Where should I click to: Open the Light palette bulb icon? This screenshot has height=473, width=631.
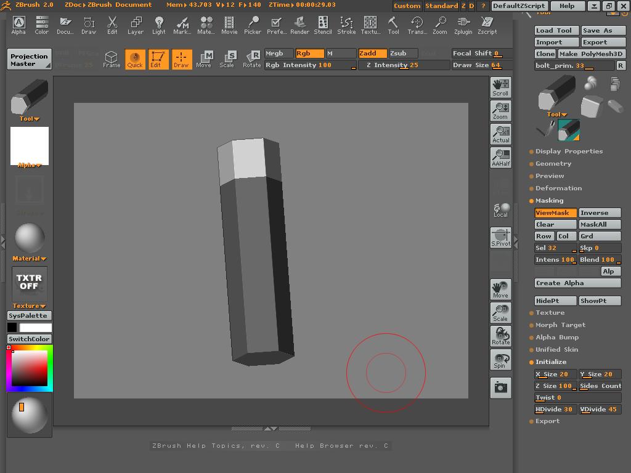point(159,25)
